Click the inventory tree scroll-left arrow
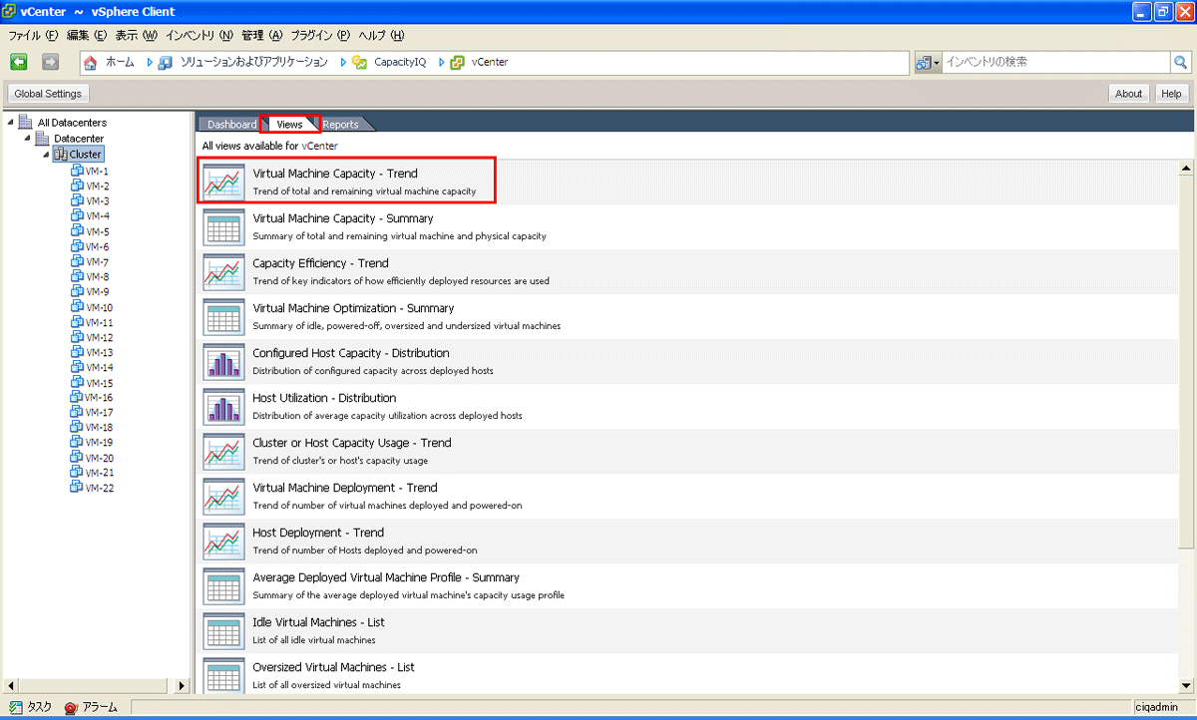Viewport: 1197px width, 720px height. click(x=11, y=685)
